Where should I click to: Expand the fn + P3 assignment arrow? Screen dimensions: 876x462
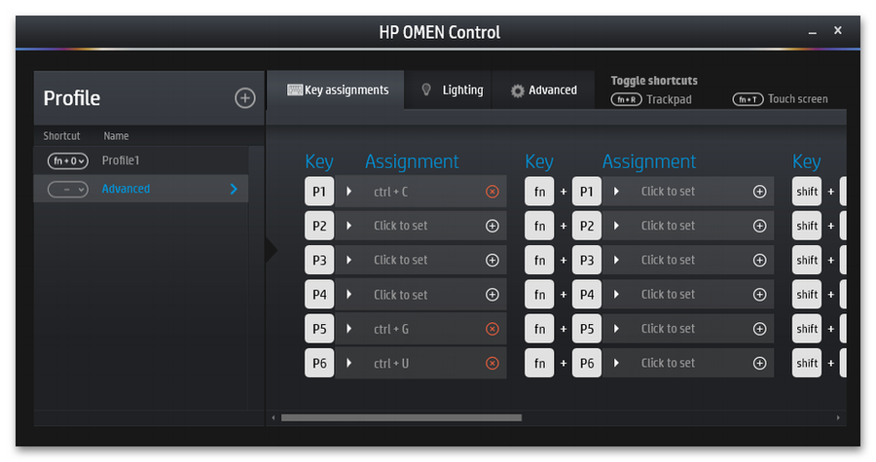click(x=616, y=260)
